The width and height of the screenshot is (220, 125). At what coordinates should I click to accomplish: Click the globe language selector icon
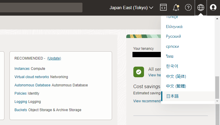pyautogui.click(x=201, y=8)
